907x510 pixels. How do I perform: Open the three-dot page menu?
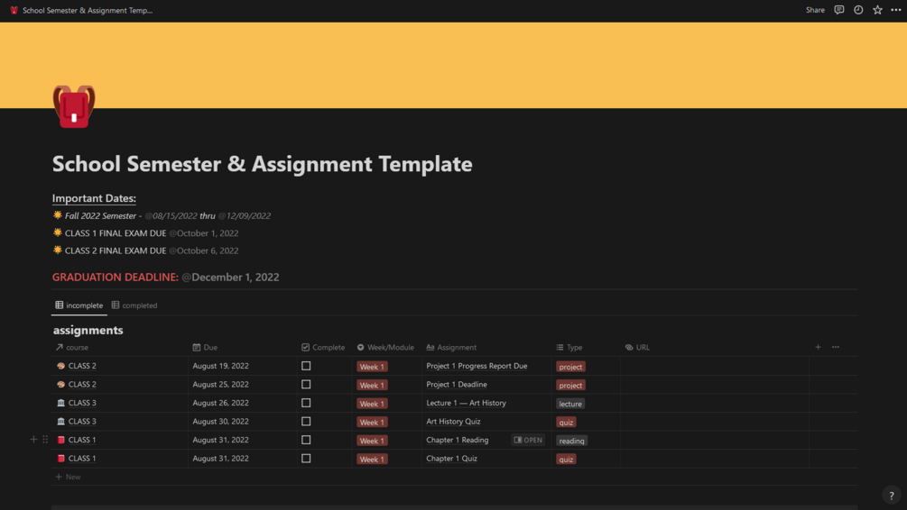[895, 10]
